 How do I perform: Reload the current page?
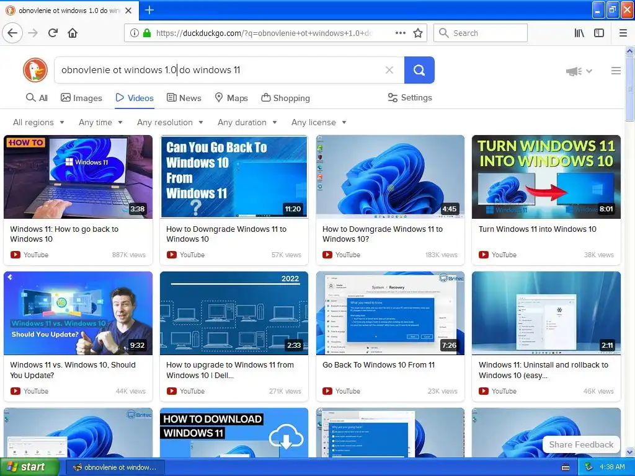(x=53, y=33)
